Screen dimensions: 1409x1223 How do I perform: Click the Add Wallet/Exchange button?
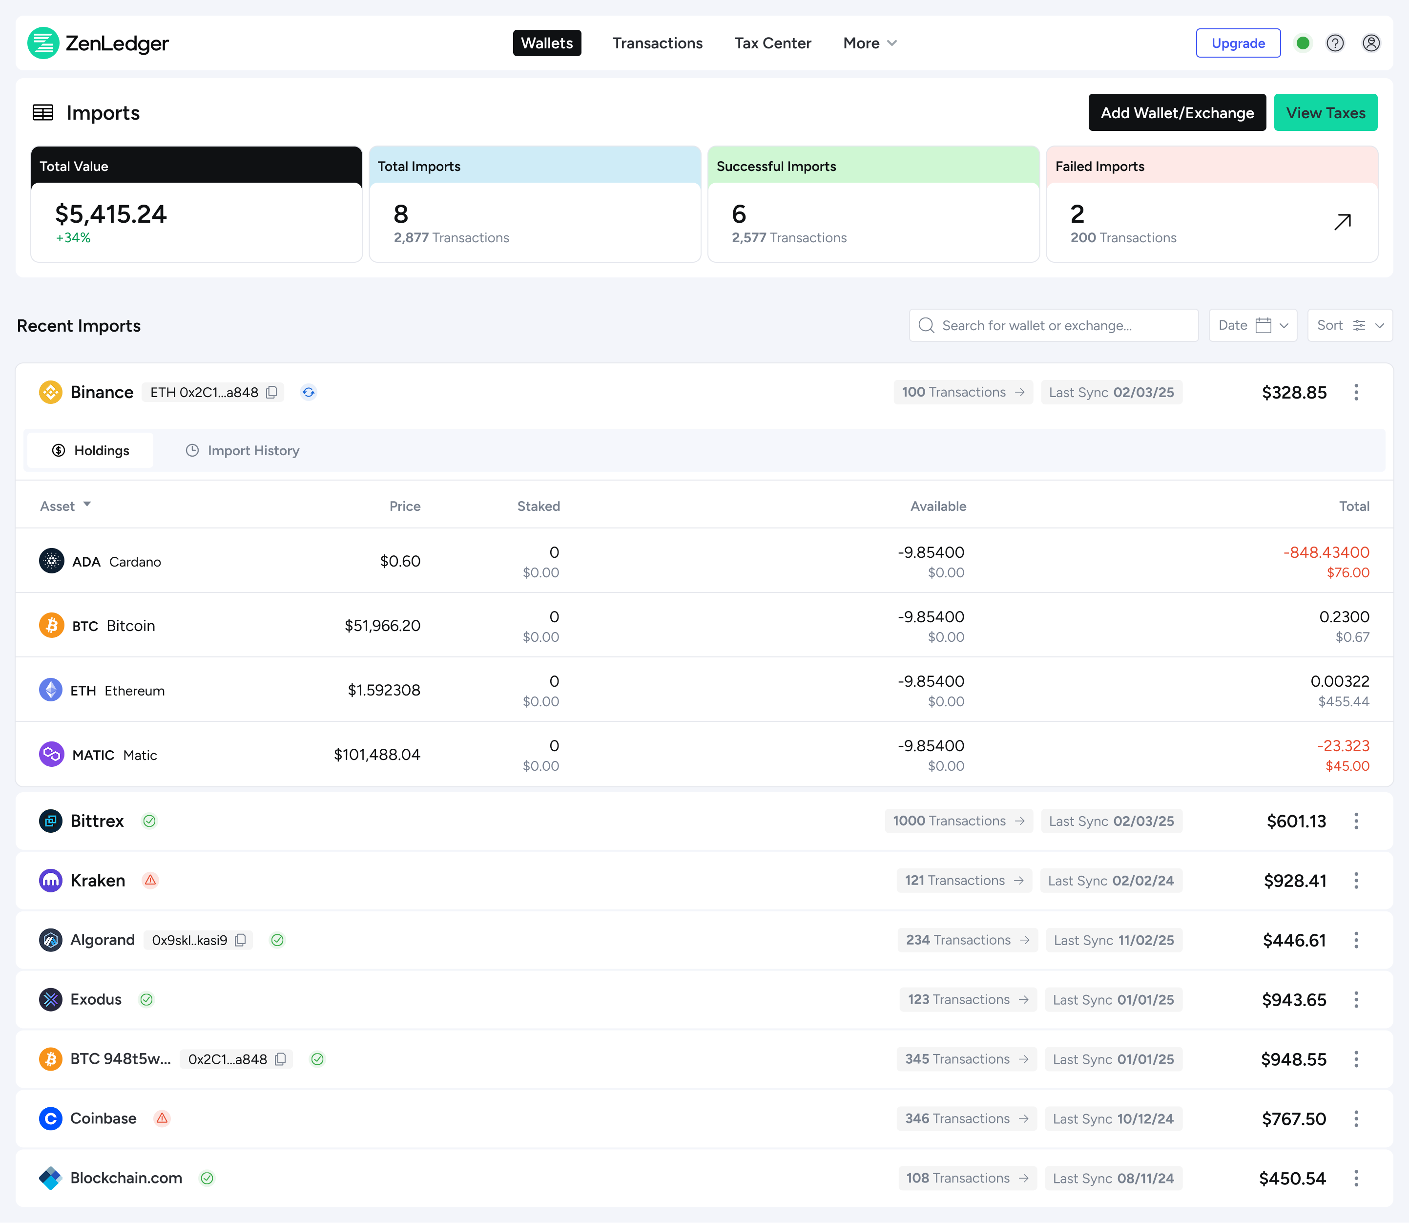click(1176, 113)
